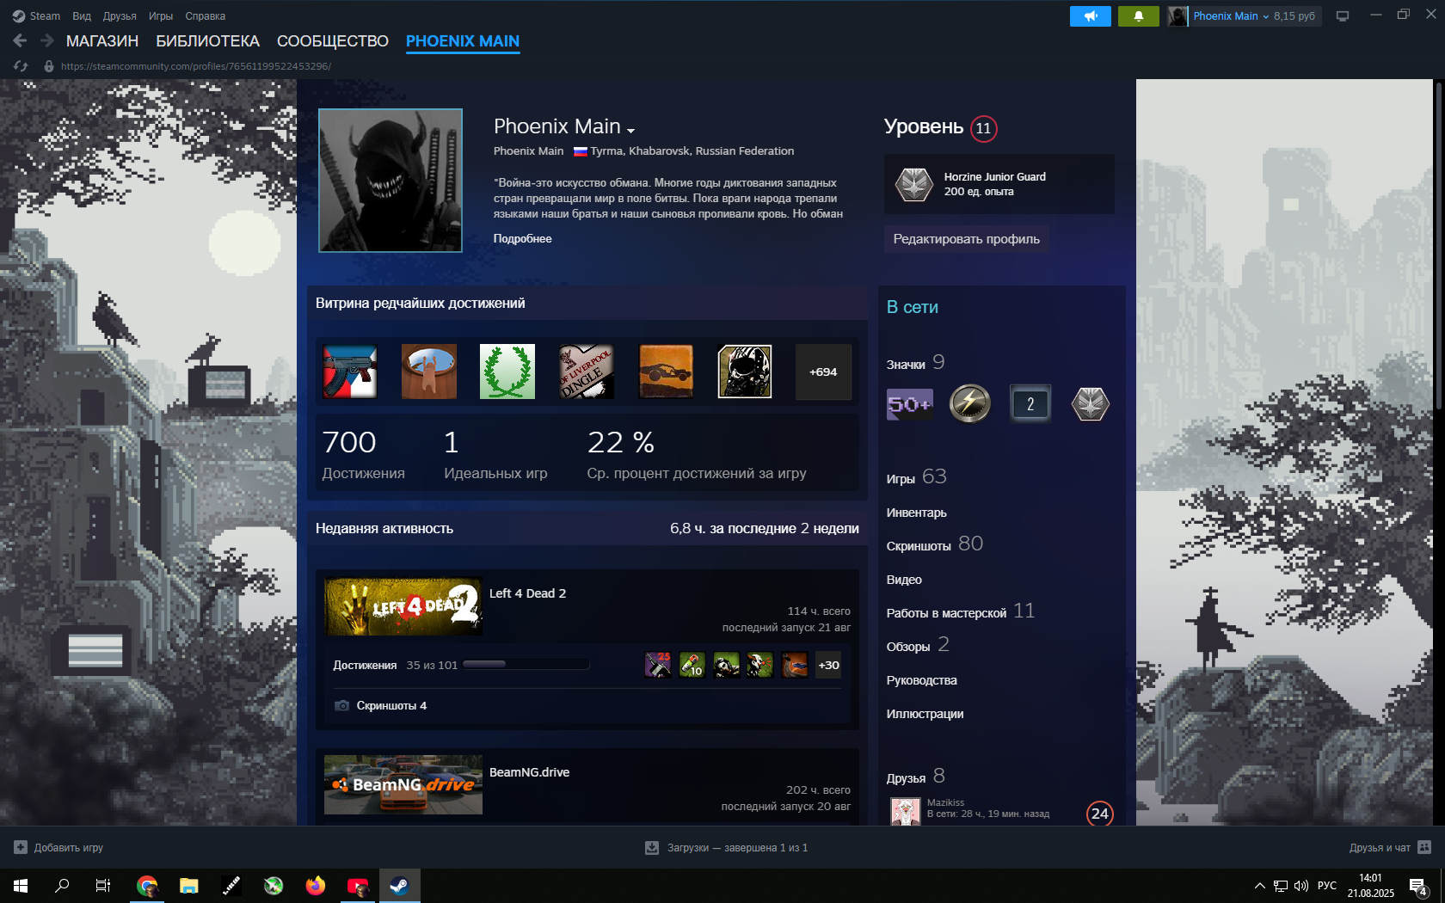Open the Left 4 Dead 2 screenshots camera icon
This screenshot has height=903, width=1445.
(341, 705)
